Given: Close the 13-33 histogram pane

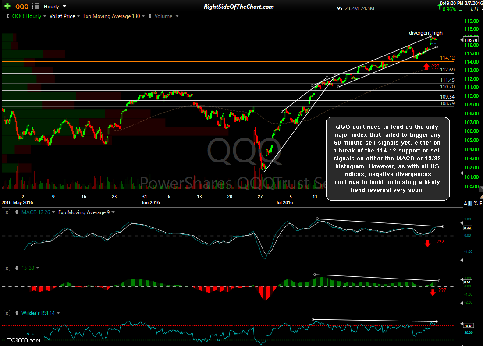Looking at the screenshot, I should coord(7,268).
